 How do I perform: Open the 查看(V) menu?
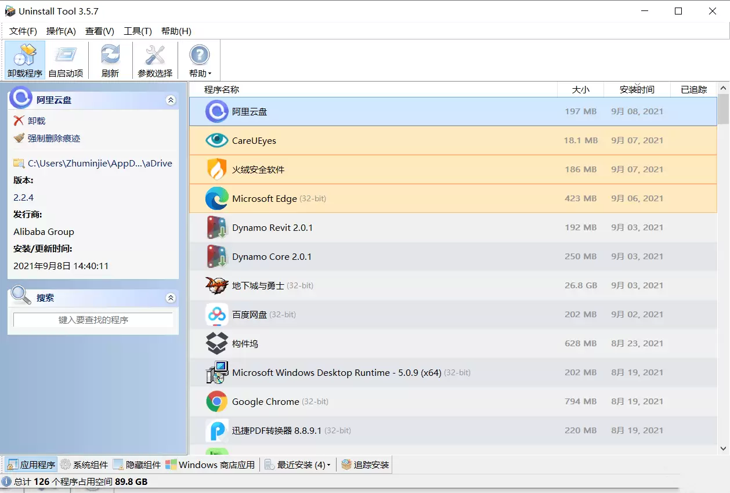click(100, 31)
